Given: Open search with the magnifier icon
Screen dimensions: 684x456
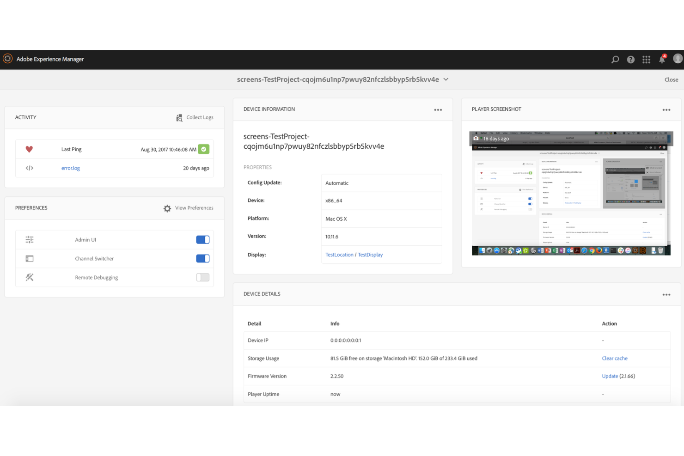Looking at the screenshot, I should pos(615,59).
